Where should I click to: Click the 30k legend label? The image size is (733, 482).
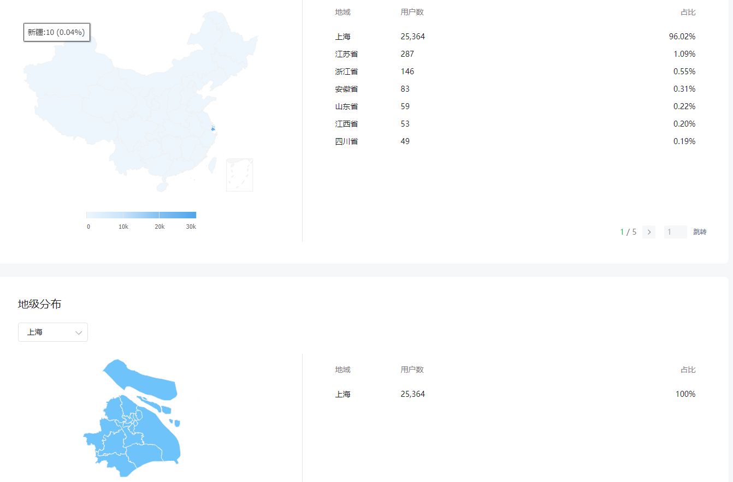(x=191, y=227)
